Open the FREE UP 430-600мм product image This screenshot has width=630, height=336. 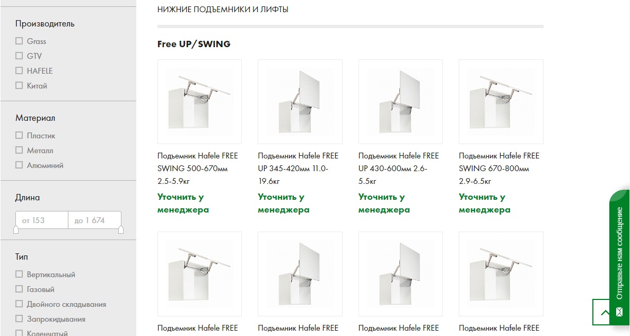tap(400, 102)
